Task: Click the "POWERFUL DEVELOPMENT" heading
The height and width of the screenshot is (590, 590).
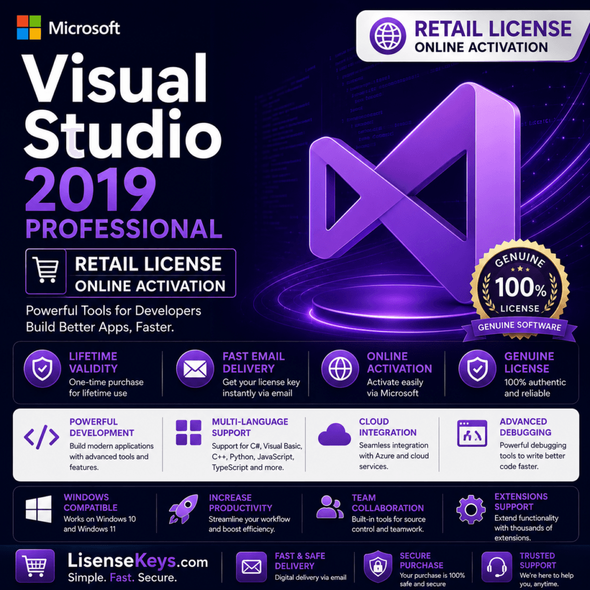Action: pos(101,428)
